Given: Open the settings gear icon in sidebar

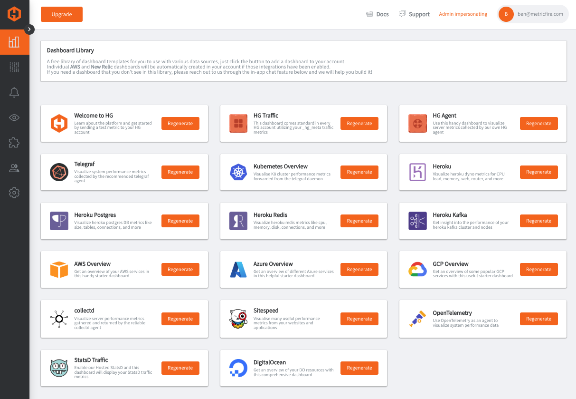Looking at the screenshot, I should [14, 193].
